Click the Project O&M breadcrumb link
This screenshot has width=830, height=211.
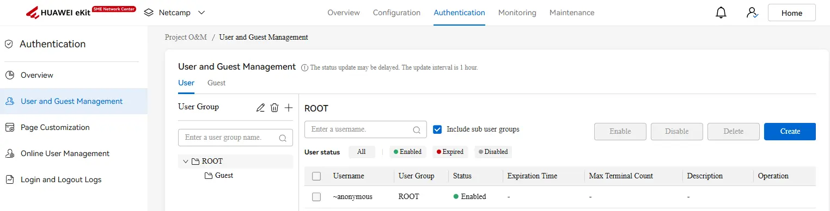point(186,38)
